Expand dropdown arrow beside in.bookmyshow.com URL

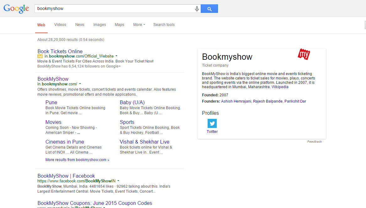(80, 84)
